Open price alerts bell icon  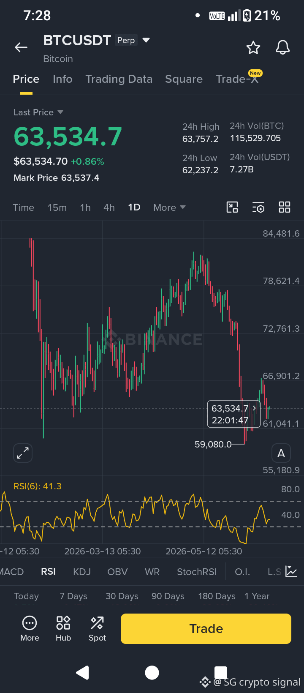pyautogui.click(x=283, y=47)
